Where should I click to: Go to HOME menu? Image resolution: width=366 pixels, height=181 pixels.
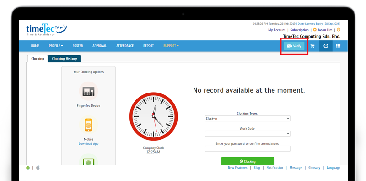35,46
